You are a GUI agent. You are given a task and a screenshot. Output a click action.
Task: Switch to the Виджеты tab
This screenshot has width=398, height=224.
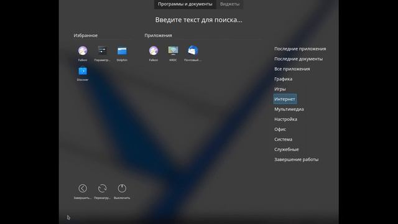pyautogui.click(x=229, y=4)
